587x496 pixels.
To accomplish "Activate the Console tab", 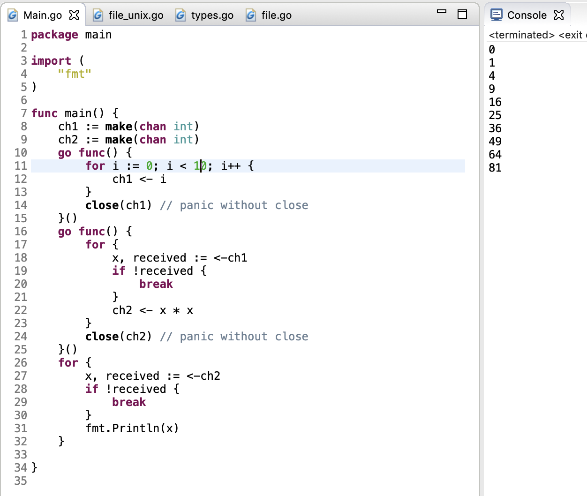I will 527,15.
